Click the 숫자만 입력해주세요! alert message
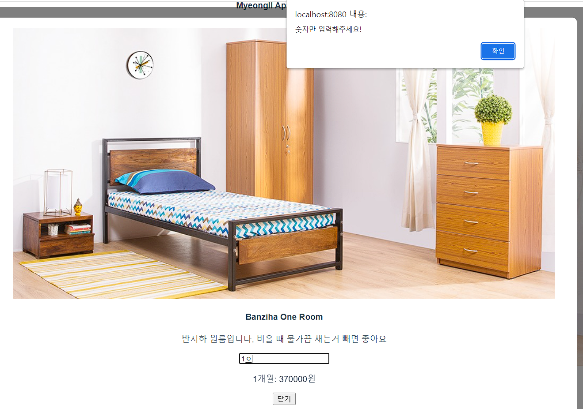583x409 pixels. (x=328, y=30)
